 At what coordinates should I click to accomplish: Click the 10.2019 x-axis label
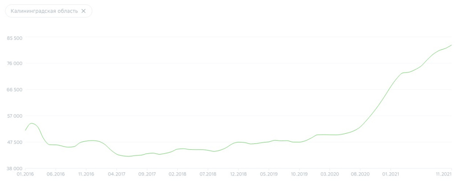(299, 174)
